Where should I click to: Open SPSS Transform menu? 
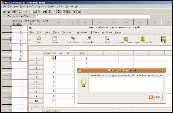coord(32,6)
